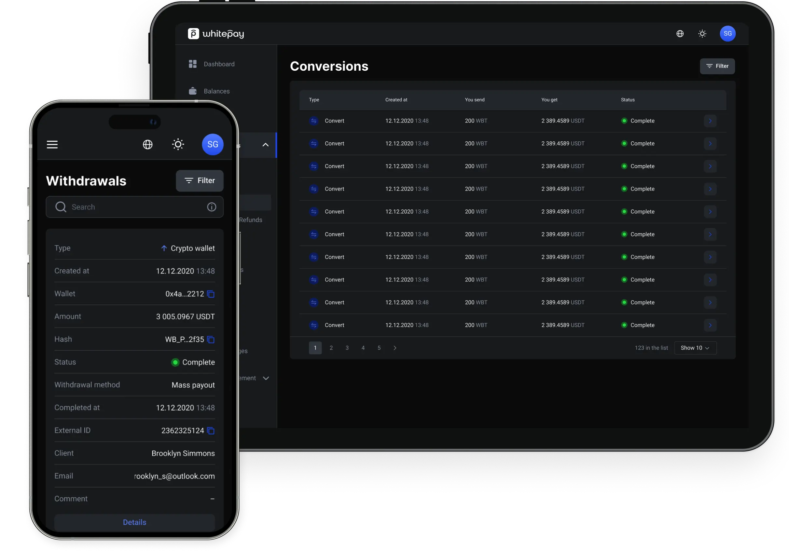This screenshot has height=552, width=789.
Task: Open the language globe icon in tablet header
Action: click(x=680, y=33)
